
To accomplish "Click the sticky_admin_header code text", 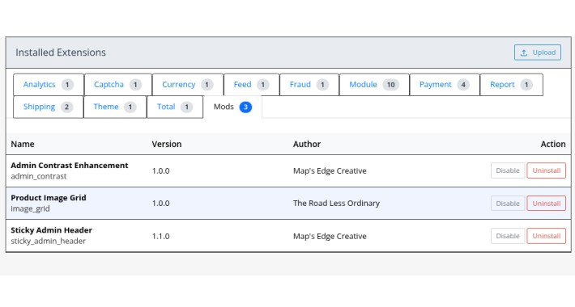I will point(48,241).
